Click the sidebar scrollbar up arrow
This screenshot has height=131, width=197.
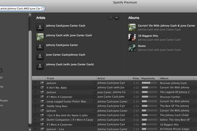(30, 15)
